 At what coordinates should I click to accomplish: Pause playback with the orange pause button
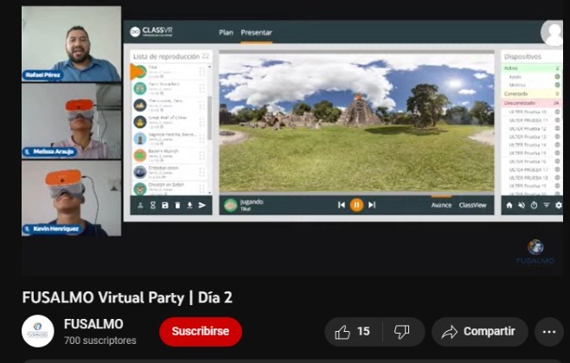pyautogui.click(x=356, y=205)
